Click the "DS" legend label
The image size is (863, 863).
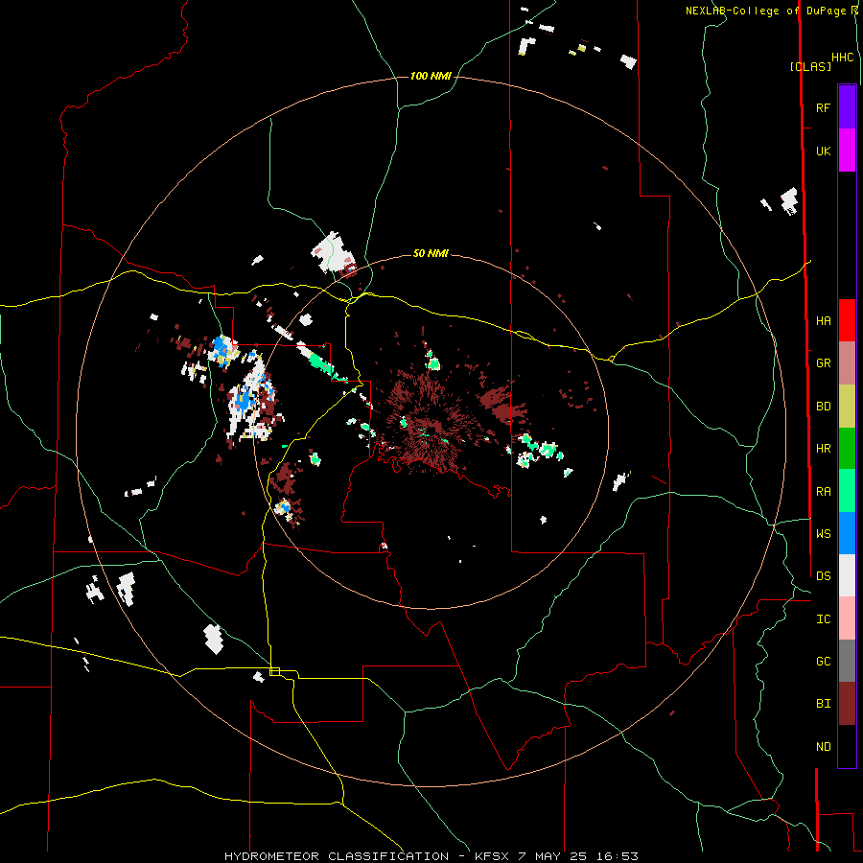click(823, 576)
